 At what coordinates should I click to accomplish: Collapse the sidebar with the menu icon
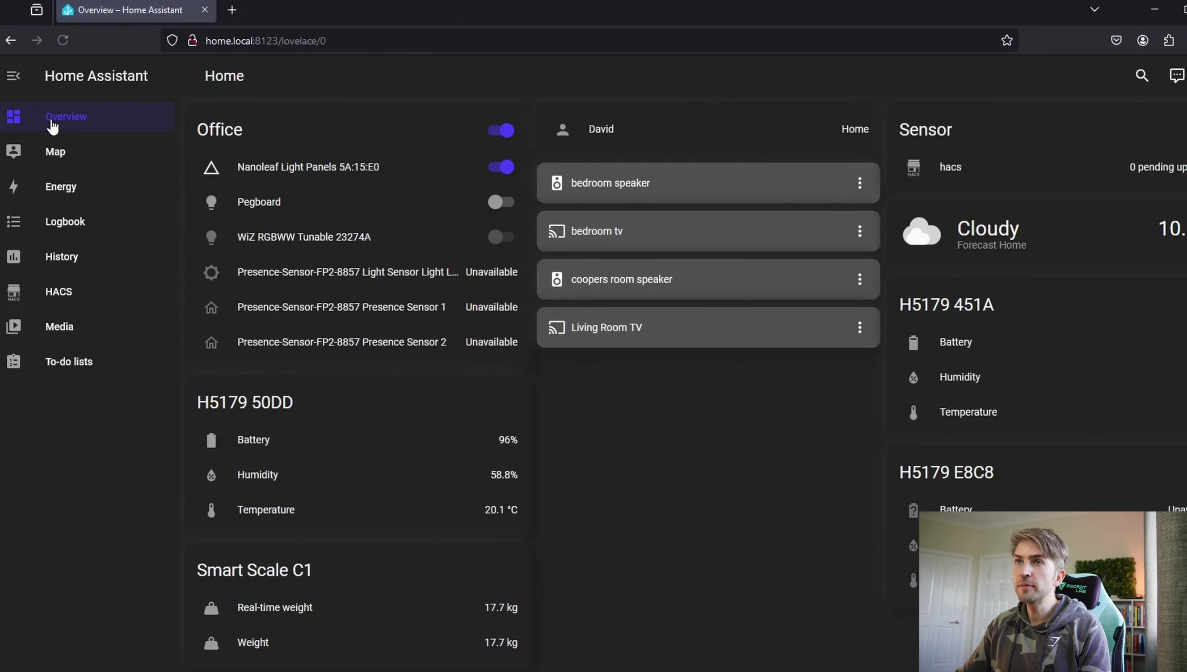(13, 76)
